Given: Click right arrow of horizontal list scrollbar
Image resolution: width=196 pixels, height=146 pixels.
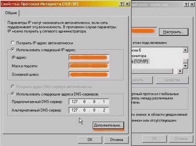Looking at the screenshot, I should click(180, 71).
